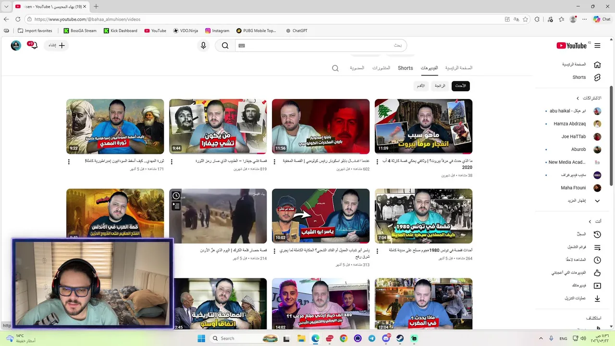
Task: Click the browser address bar
Action: [264, 19]
